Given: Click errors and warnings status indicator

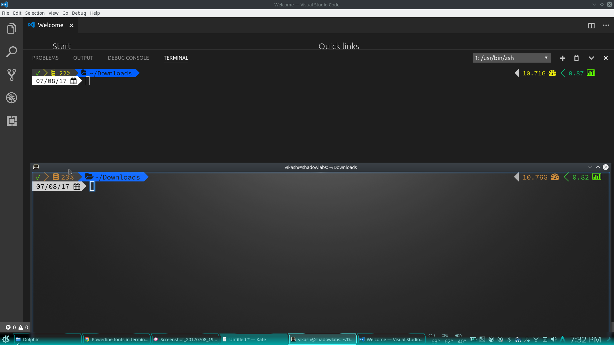Looking at the screenshot, I should click(x=17, y=327).
